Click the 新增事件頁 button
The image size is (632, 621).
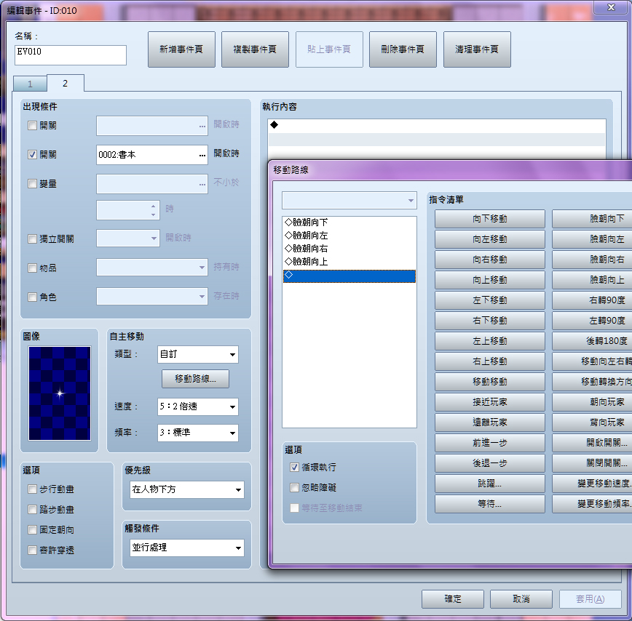coord(181,49)
